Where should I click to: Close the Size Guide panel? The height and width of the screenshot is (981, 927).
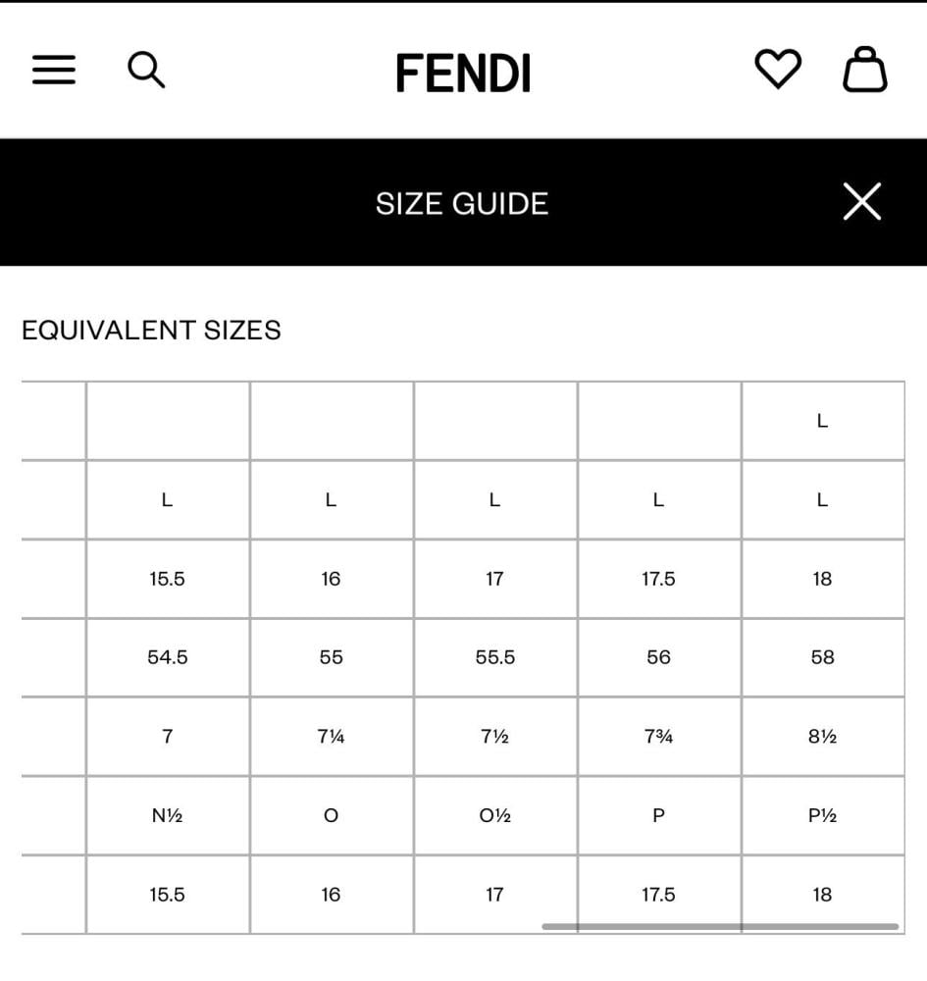861,202
